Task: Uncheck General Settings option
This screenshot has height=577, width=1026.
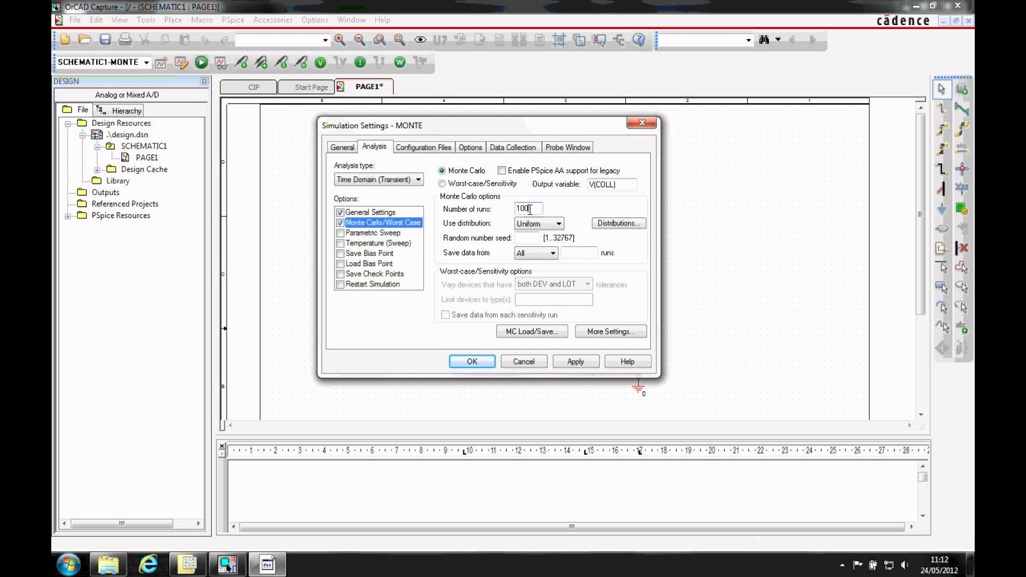Action: [x=341, y=212]
